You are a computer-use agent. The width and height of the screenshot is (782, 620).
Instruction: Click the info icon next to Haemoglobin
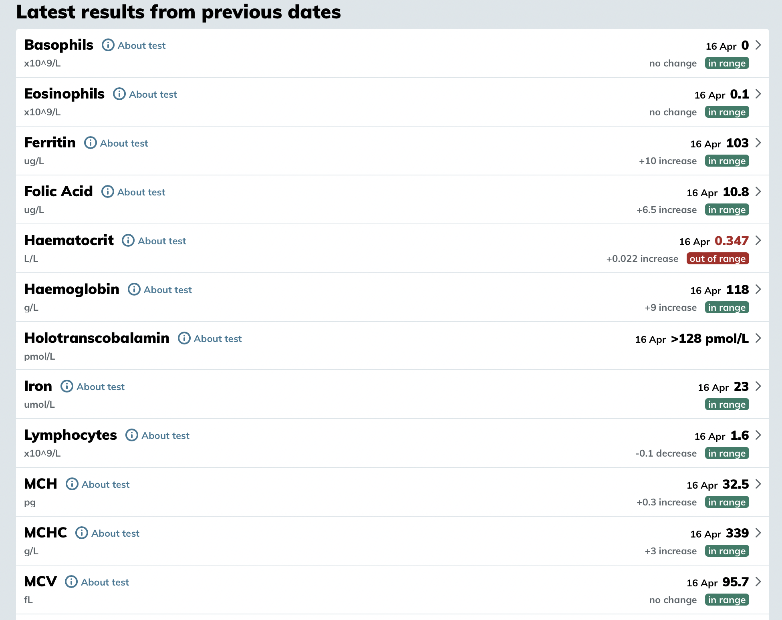point(134,290)
